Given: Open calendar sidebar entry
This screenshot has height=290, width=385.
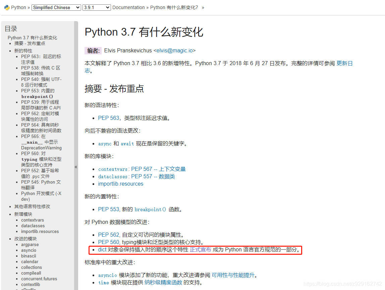Looking at the screenshot, I should pos(30,261).
